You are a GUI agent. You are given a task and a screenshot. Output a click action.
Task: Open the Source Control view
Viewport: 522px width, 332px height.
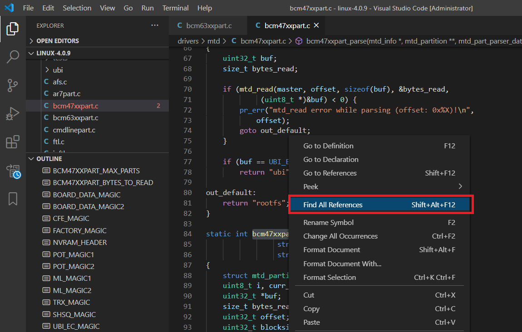(13, 85)
